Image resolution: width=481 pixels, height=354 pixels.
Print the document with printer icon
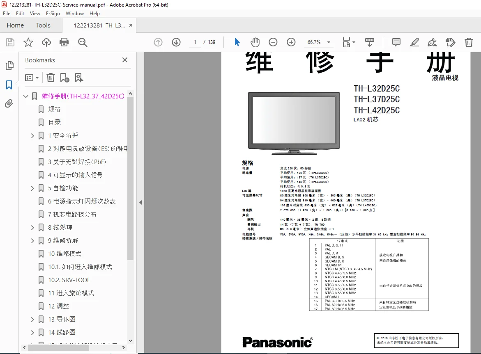click(64, 42)
